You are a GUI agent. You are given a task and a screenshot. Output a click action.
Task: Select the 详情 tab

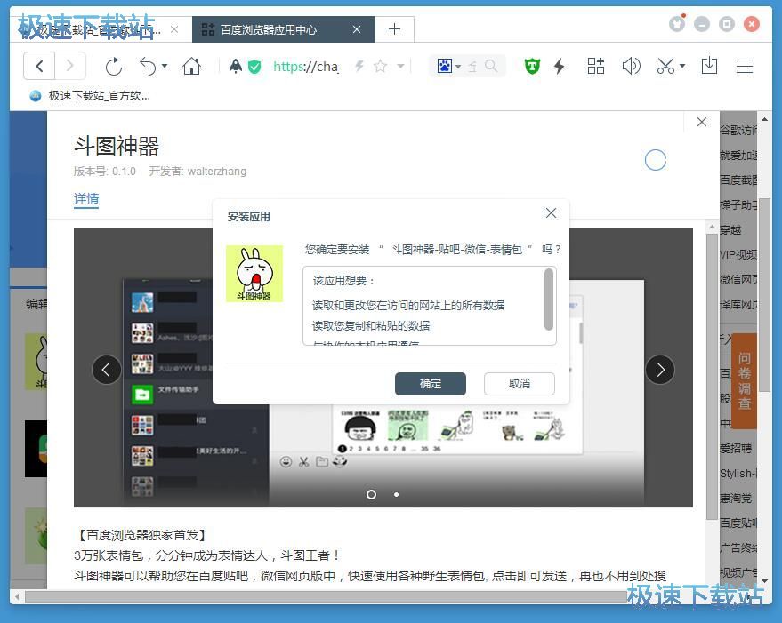(x=86, y=199)
